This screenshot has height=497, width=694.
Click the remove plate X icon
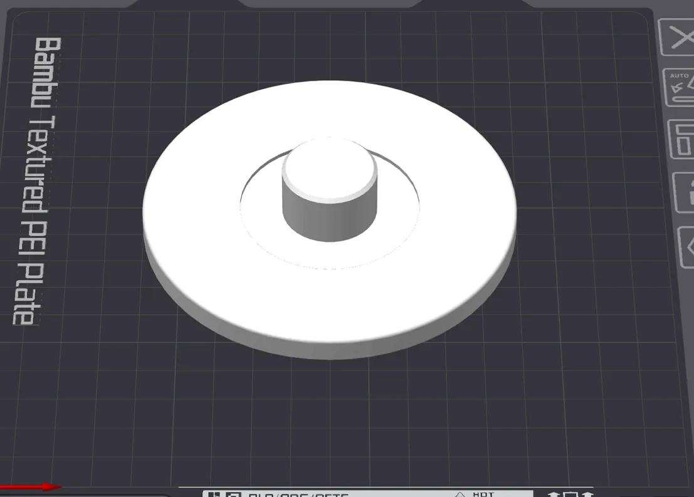[676, 37]
